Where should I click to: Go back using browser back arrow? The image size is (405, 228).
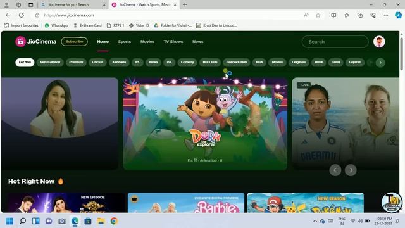pyautogui.click(x=8, y=15)
